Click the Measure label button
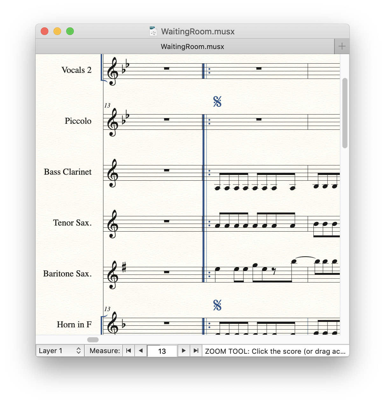Image resolution: width=385 pixels, height=404 pixels. (104, 351)
